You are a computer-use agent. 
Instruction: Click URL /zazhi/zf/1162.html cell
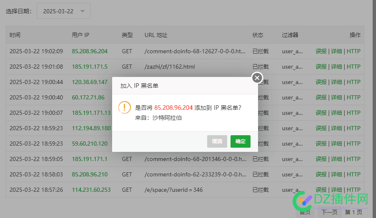tap(170, 67)
